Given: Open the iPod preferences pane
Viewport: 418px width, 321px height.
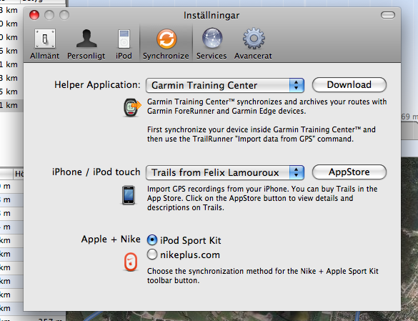Looking at the screenshot, I should [x=124, y=44].
